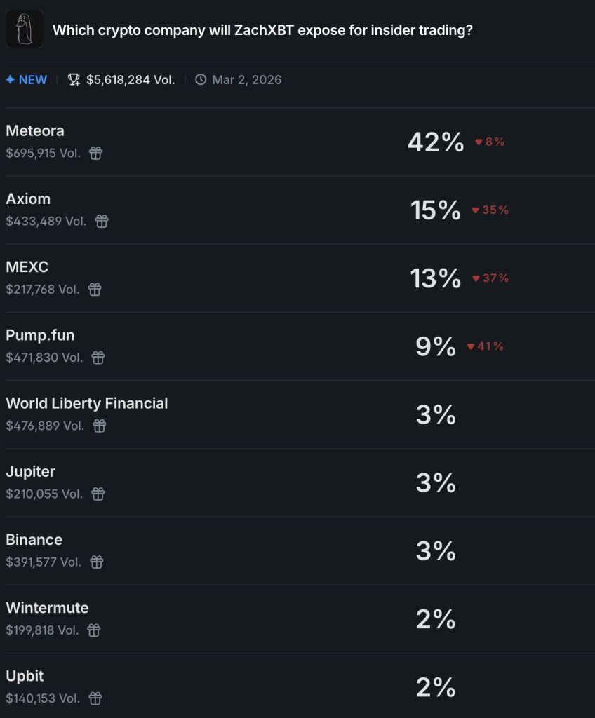Click the gift icon beside Jupiter volume
595x718 pixels.
(x=98, y=494)
